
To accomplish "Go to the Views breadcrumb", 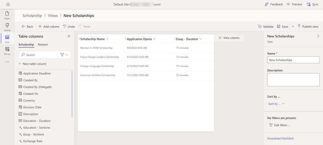I will coord(53,15).
